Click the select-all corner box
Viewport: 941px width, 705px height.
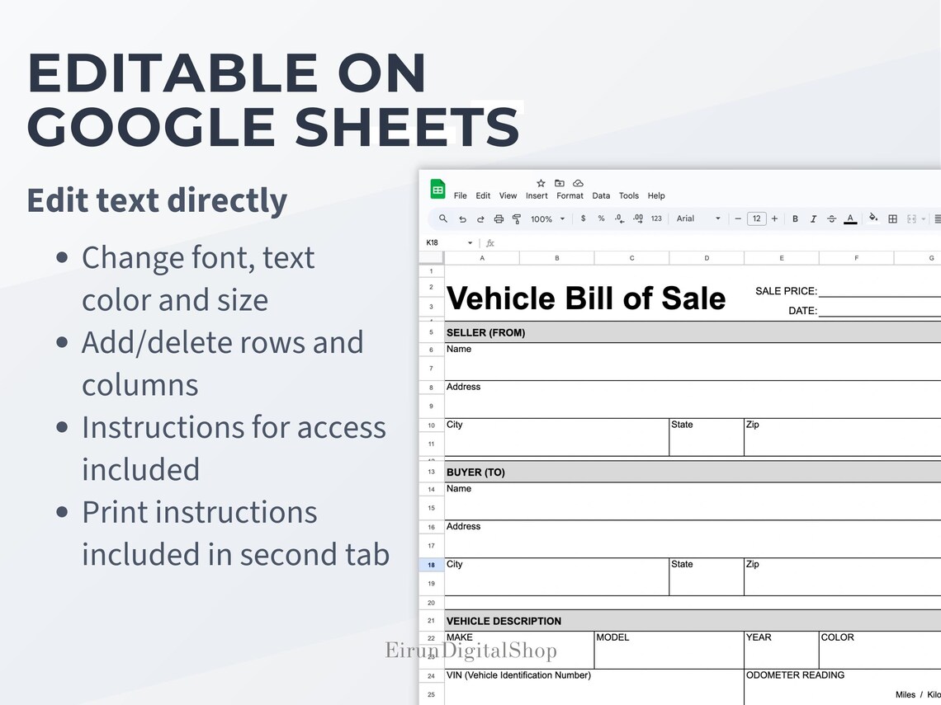(431, 258)
